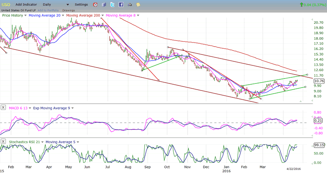Open the Drawings link

pyautogui.click(x=68, y=10)
